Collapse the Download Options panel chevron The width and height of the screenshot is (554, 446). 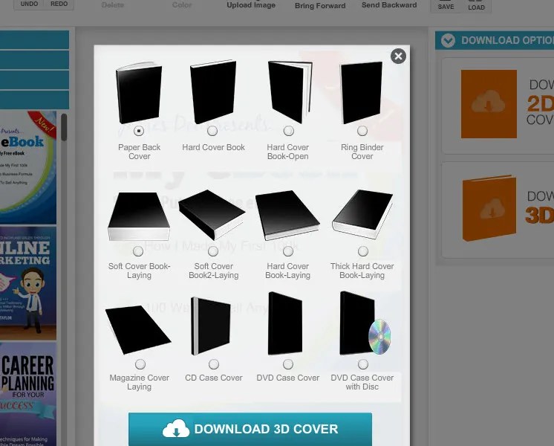[x=448, y=40]
